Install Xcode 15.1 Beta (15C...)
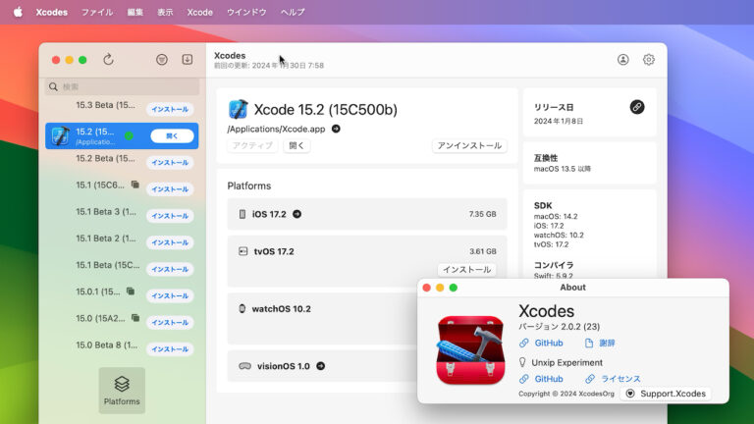This screenshot has width=754, height=424. tap(170, 269)
